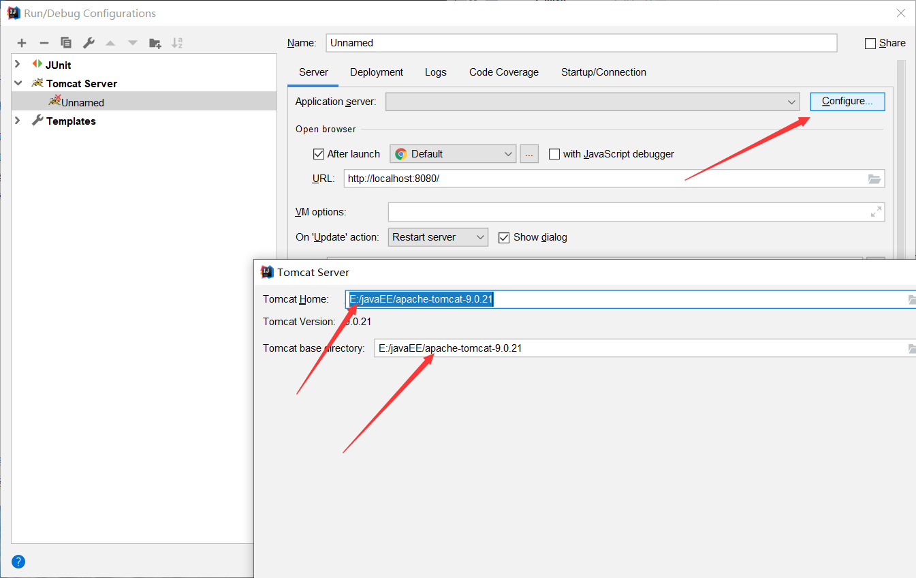Switch to the Code Coverage tab
The image size is (916, 578).
[x=504, y=72]
